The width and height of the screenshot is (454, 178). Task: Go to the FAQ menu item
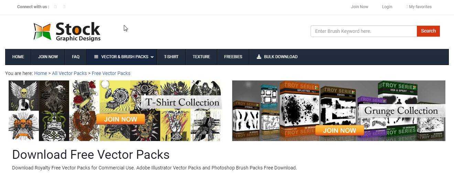(x=76, y=57)
